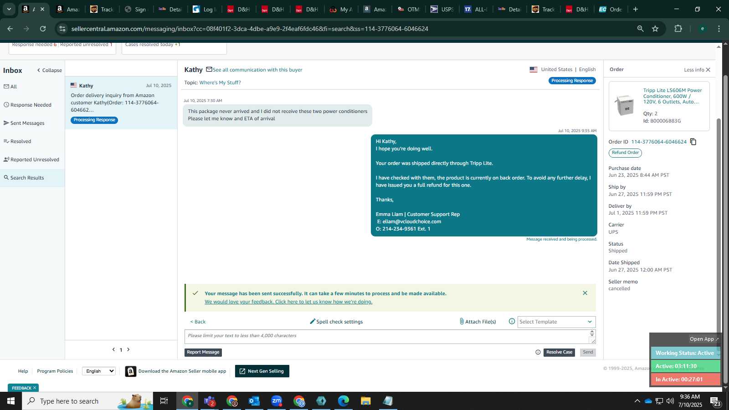Open See all communication with this buyer
The height and width of the screenshot is (410, 729).
257,70
